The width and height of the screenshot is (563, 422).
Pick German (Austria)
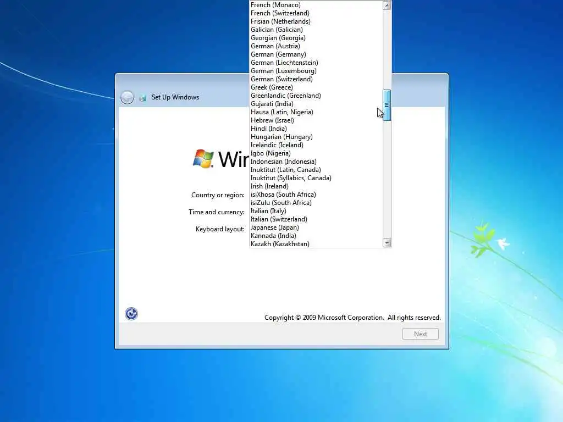tap(316, 46)
